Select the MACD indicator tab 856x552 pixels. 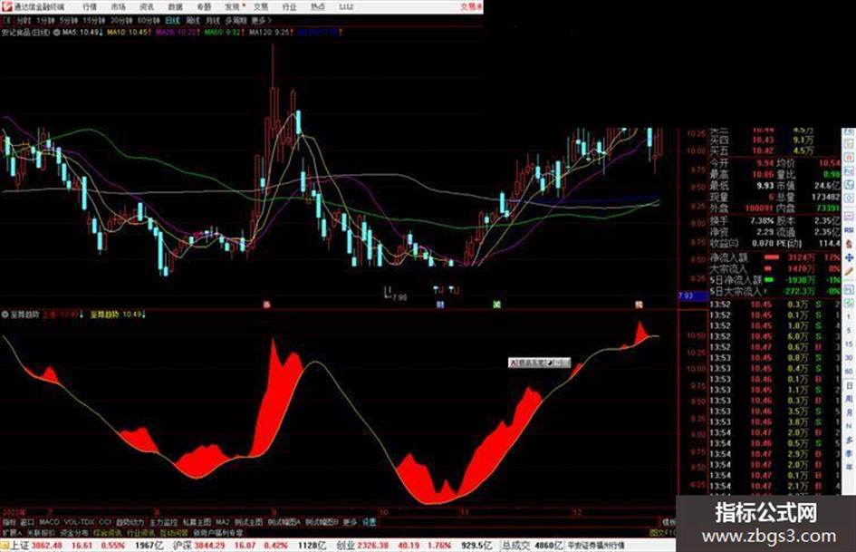tap(49, 522)
